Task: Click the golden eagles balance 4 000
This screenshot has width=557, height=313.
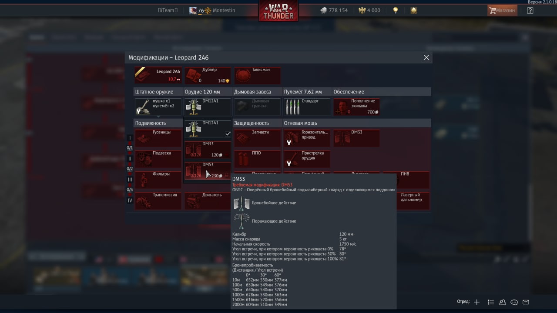Action: click(x=369, y=10)
